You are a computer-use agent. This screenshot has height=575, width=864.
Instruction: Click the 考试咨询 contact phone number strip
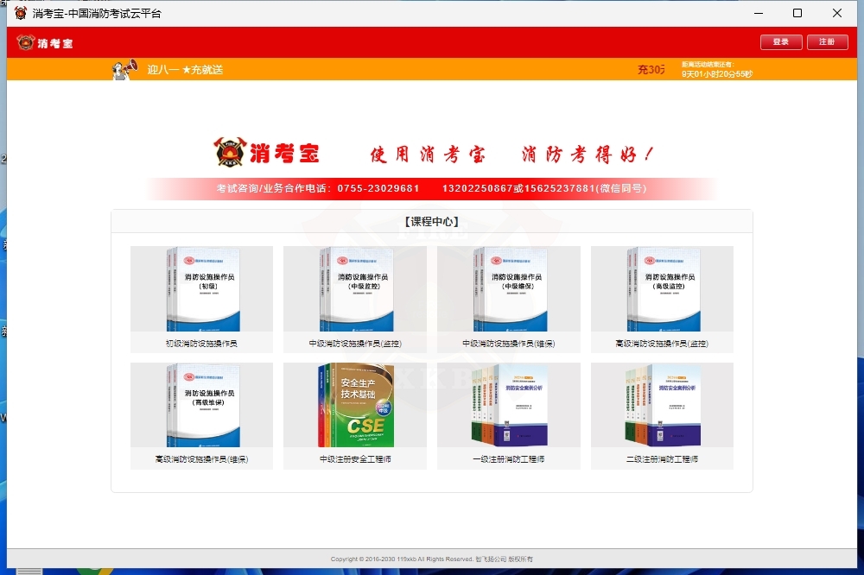point(431,188)
